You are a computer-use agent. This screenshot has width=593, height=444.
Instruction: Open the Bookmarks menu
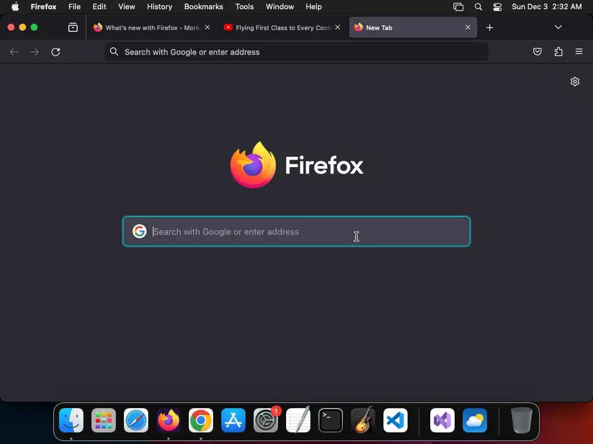[203, 7]
